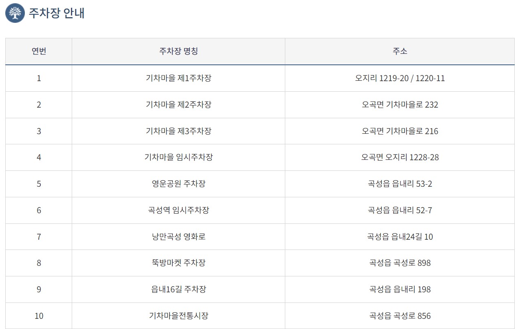Click row number 7 for 낭만곡성 영화로

[39, 237]
